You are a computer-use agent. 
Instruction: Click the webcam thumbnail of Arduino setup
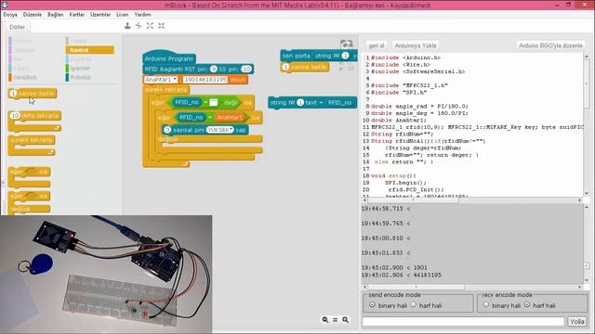click(x=106, y=275)
